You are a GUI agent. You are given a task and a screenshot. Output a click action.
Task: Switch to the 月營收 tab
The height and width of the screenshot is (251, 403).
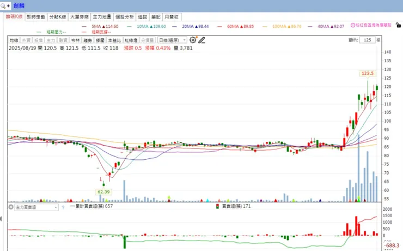click(x=172, y=17)
